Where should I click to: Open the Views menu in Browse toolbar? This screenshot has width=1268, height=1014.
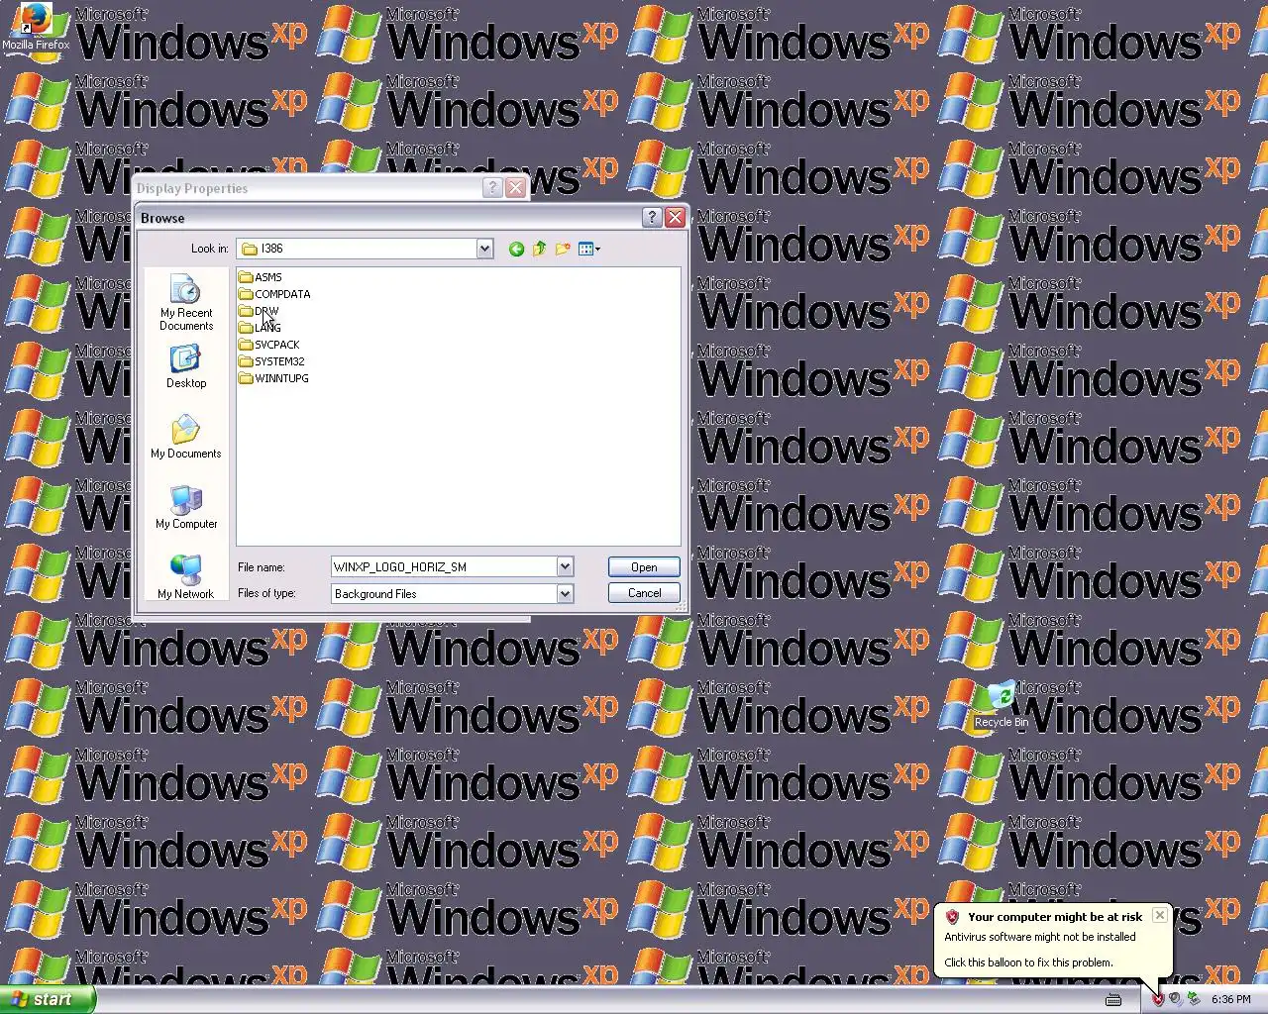589,249
